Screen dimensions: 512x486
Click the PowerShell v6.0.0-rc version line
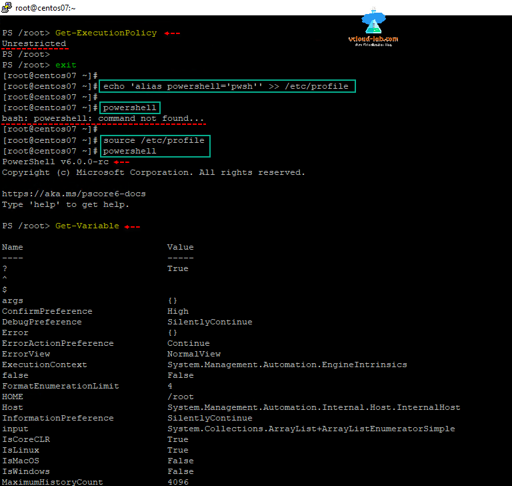pyautogui.click(x=55, y=162)
